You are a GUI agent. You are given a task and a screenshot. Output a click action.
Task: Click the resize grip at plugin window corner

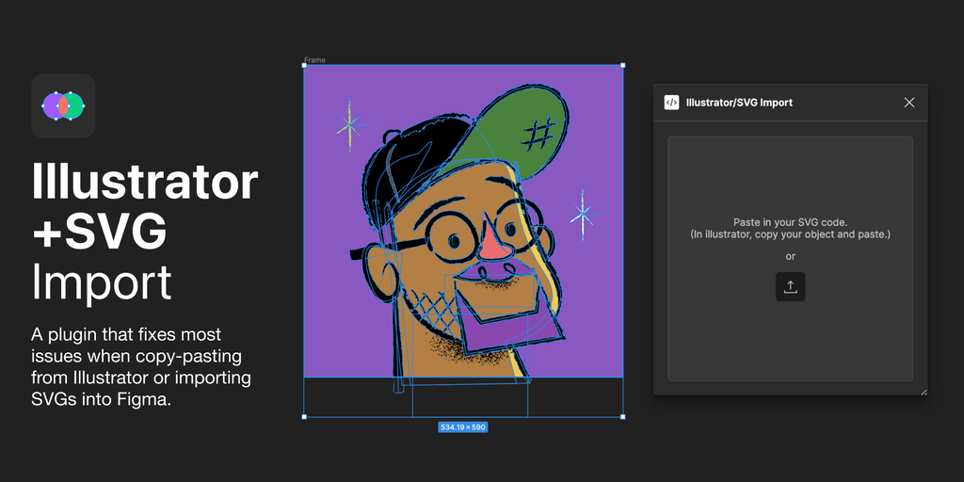click(923, 391)
